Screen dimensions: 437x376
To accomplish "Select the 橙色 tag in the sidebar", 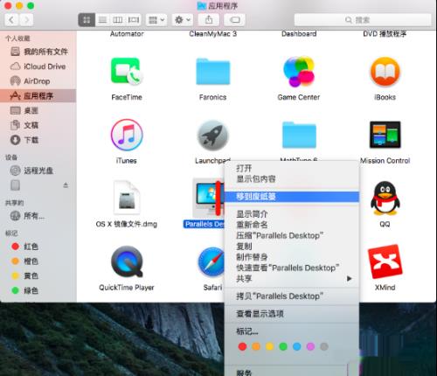I will point(38,261).
